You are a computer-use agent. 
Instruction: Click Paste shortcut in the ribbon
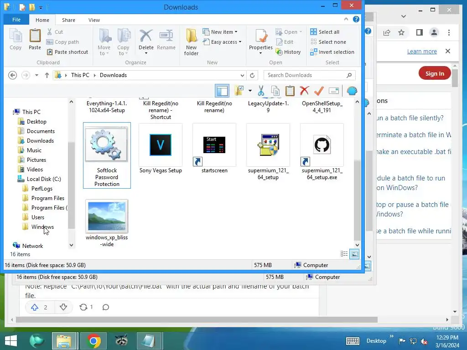[x=67, y=52]
